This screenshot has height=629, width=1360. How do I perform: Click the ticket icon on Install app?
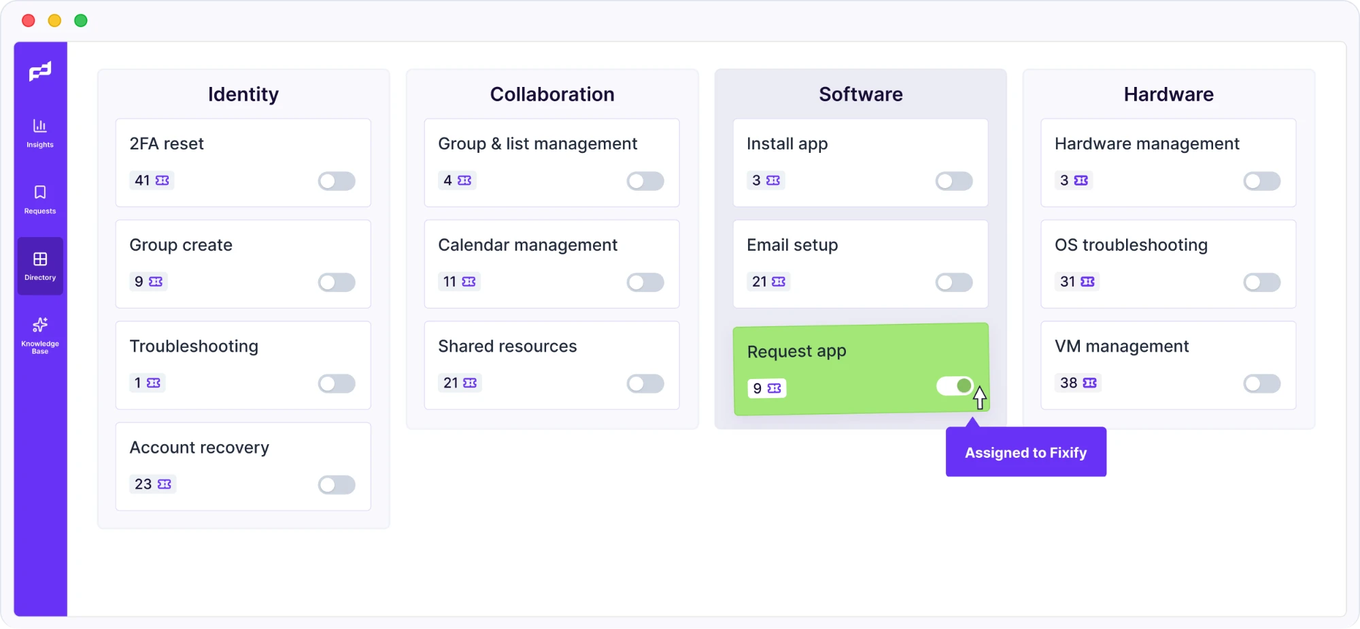point(773,181)
